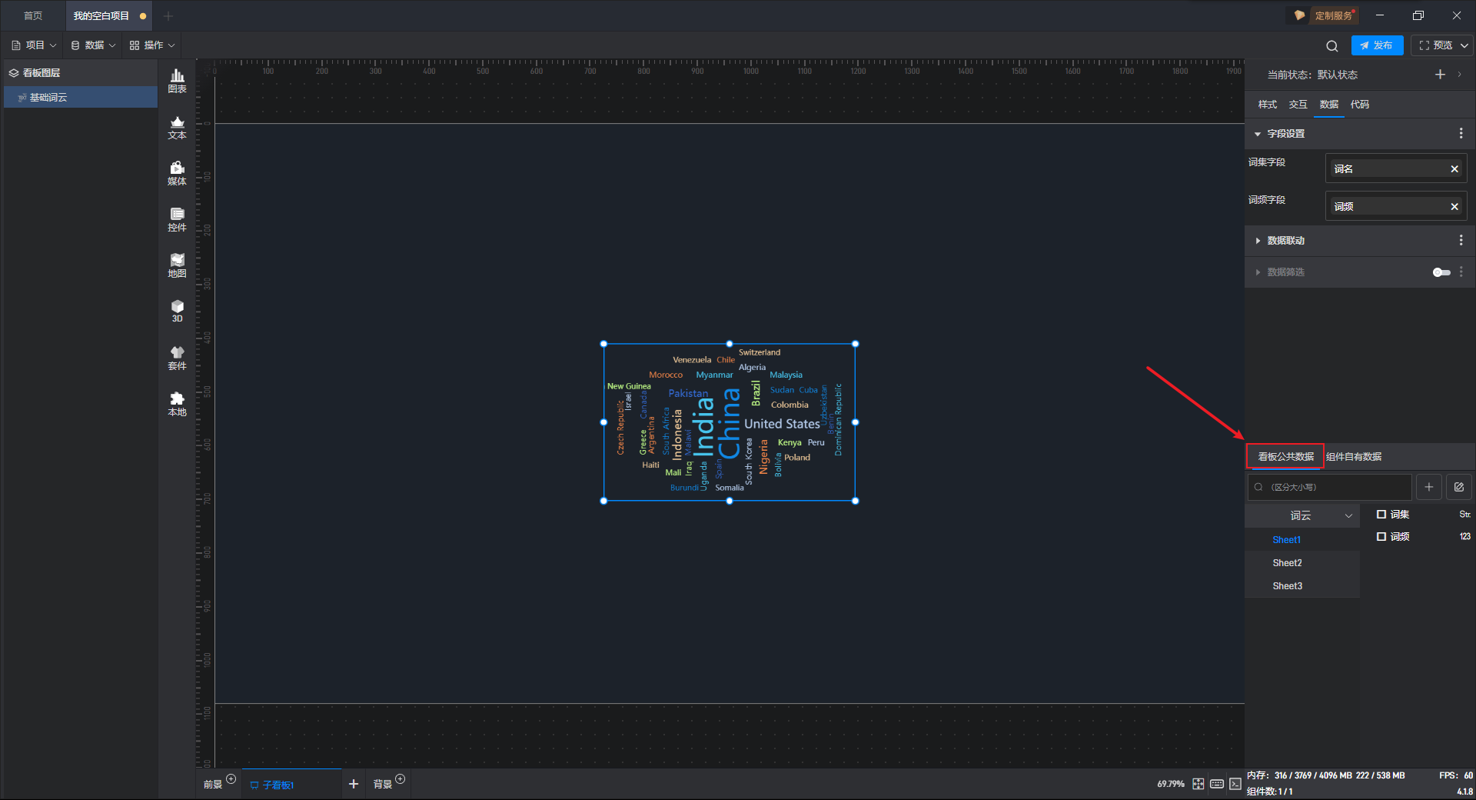Open the 预览 preview dropdown arrow
Screen dimensions: 1476x800
point(1464,45)
